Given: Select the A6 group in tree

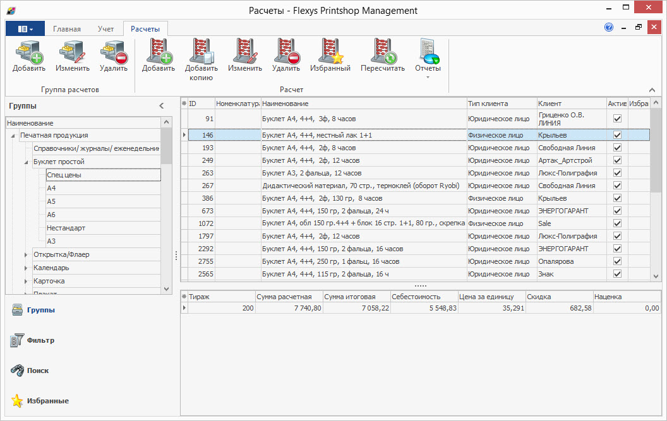Looking at the screenshot, I should click(x=104, y=215).
